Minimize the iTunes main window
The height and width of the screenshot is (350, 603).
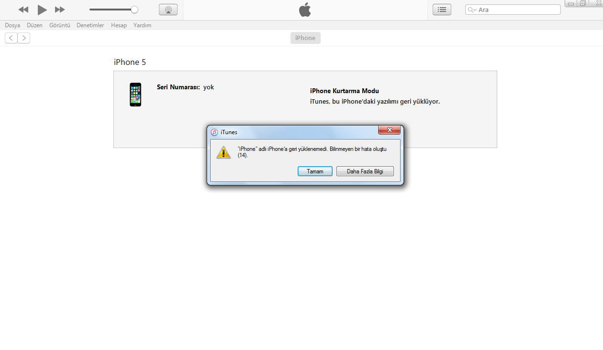(x=571, y=3)
